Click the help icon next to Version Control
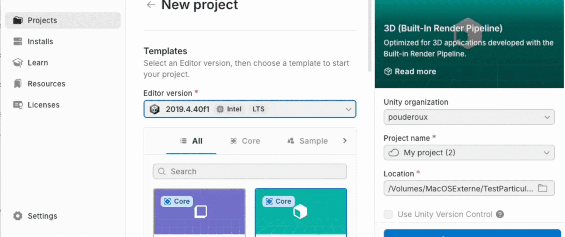565x237 pixels. tap(500, 214)
